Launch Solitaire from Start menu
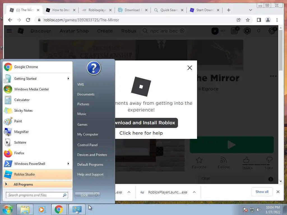Screen dimensions: 287x215 pos(38,142)
